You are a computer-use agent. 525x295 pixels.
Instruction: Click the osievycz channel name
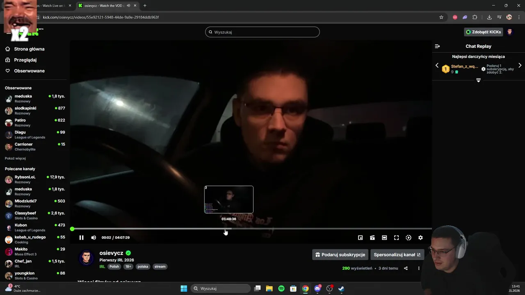click(111, 253)
